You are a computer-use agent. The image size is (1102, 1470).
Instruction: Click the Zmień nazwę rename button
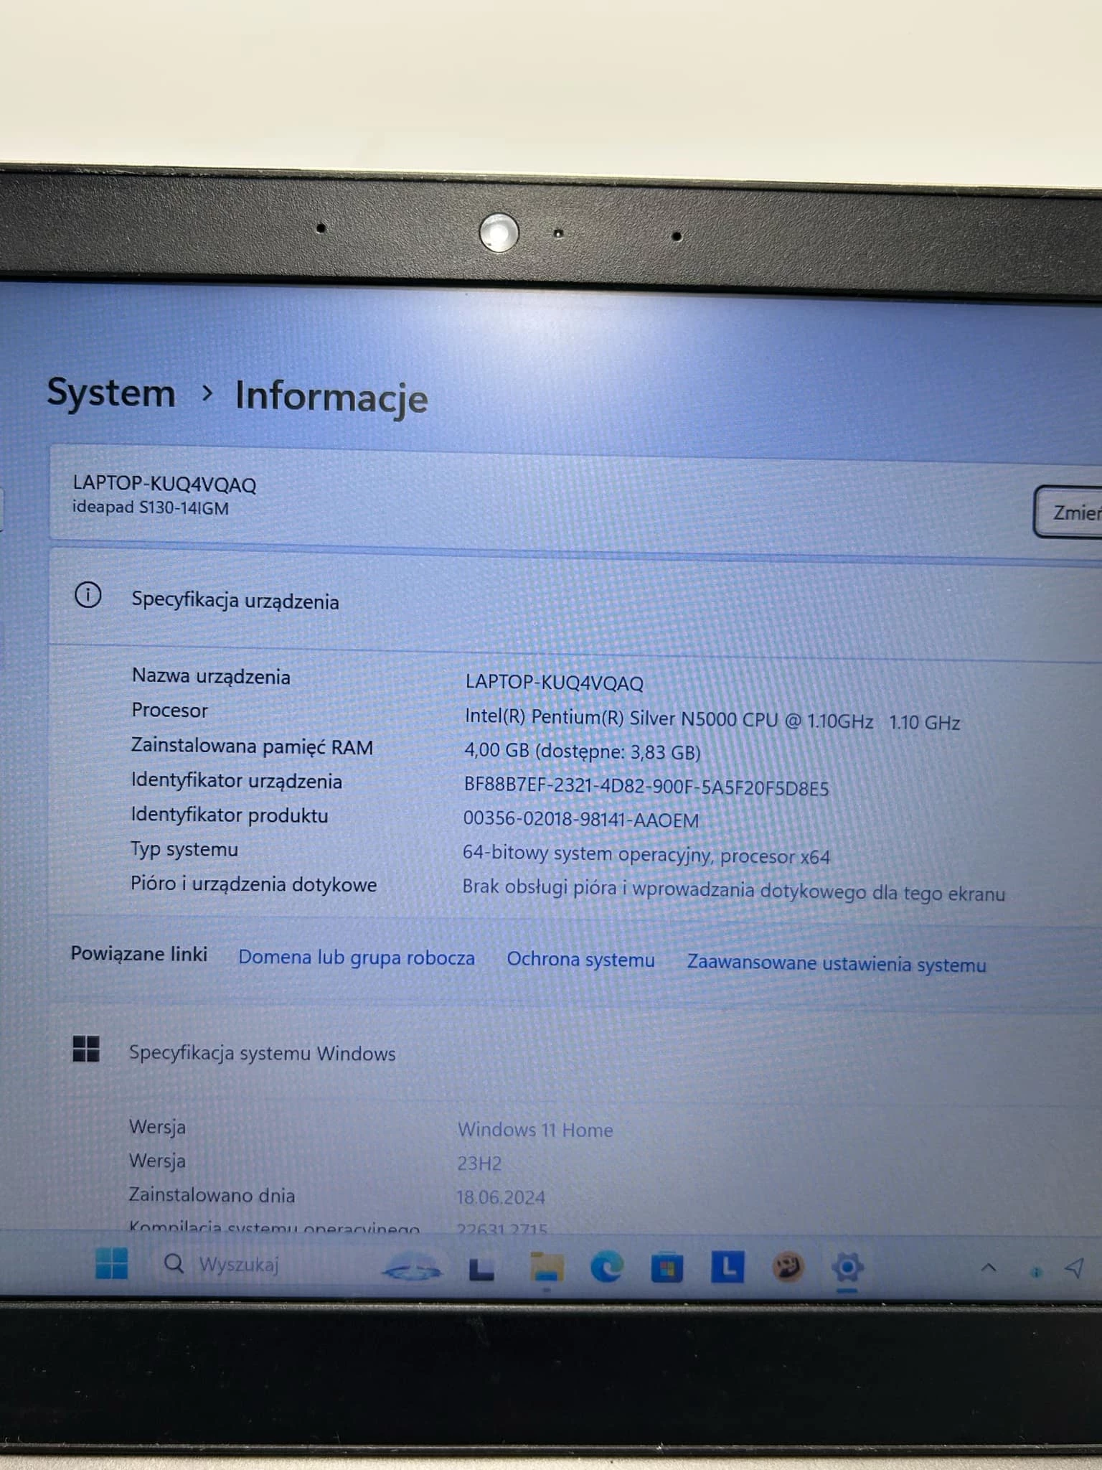click(1068, 512)
